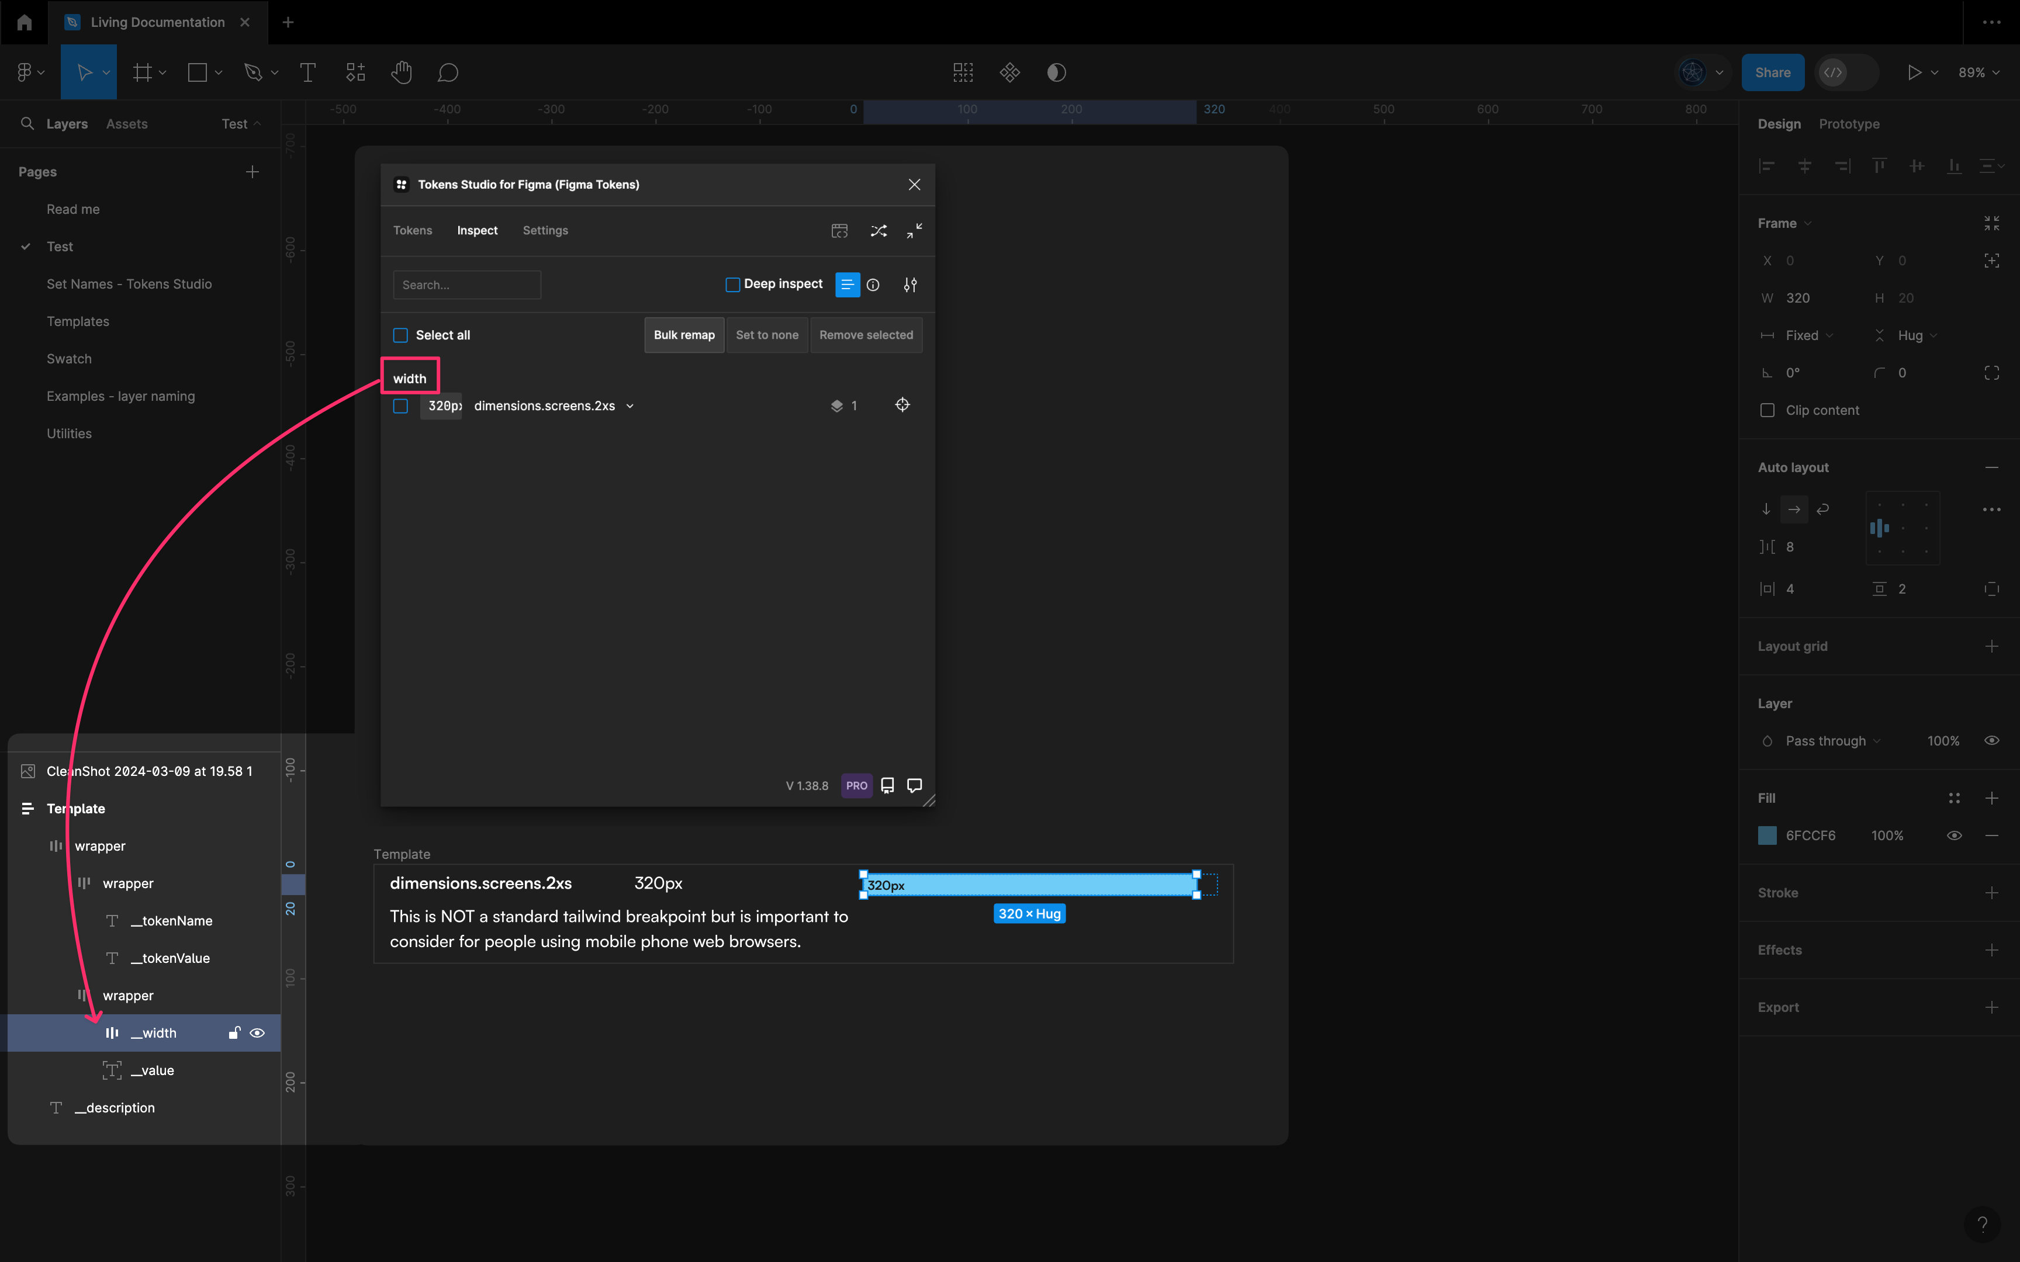The height and width of the screenshot is (1262, 2020).
Task: Open the feedback chat icon in plugin footer
Action: click(915, 785)
